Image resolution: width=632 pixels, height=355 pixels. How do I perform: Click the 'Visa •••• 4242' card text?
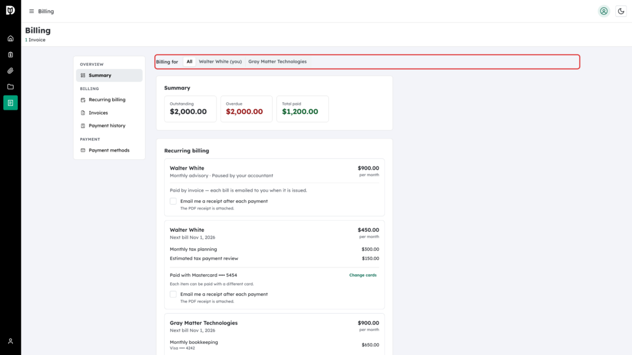tap(182, 348)
